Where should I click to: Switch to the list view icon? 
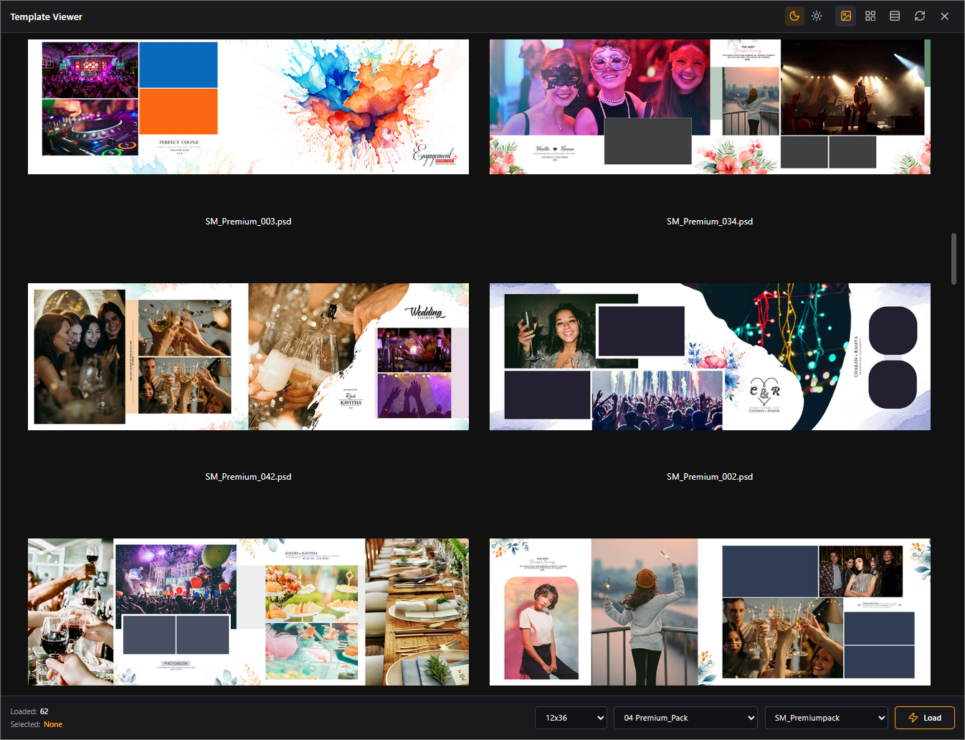tap(895, 16)
